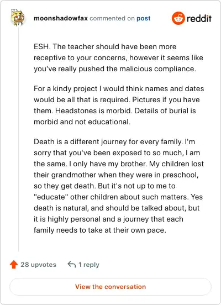221x305 pixels.
Task: Click the paragraph starting "For a kindy project"
Action: point(119,105)
